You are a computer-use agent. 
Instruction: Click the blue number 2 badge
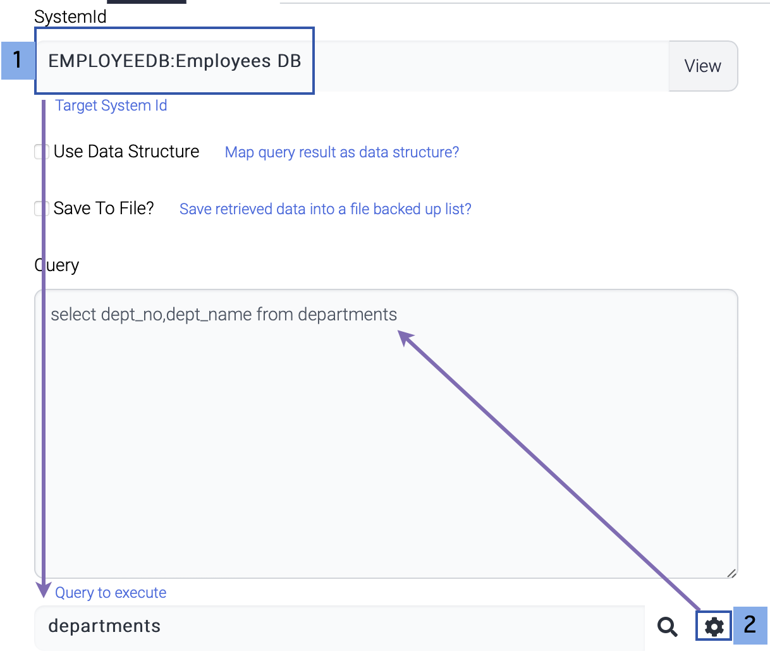(750, 625)
